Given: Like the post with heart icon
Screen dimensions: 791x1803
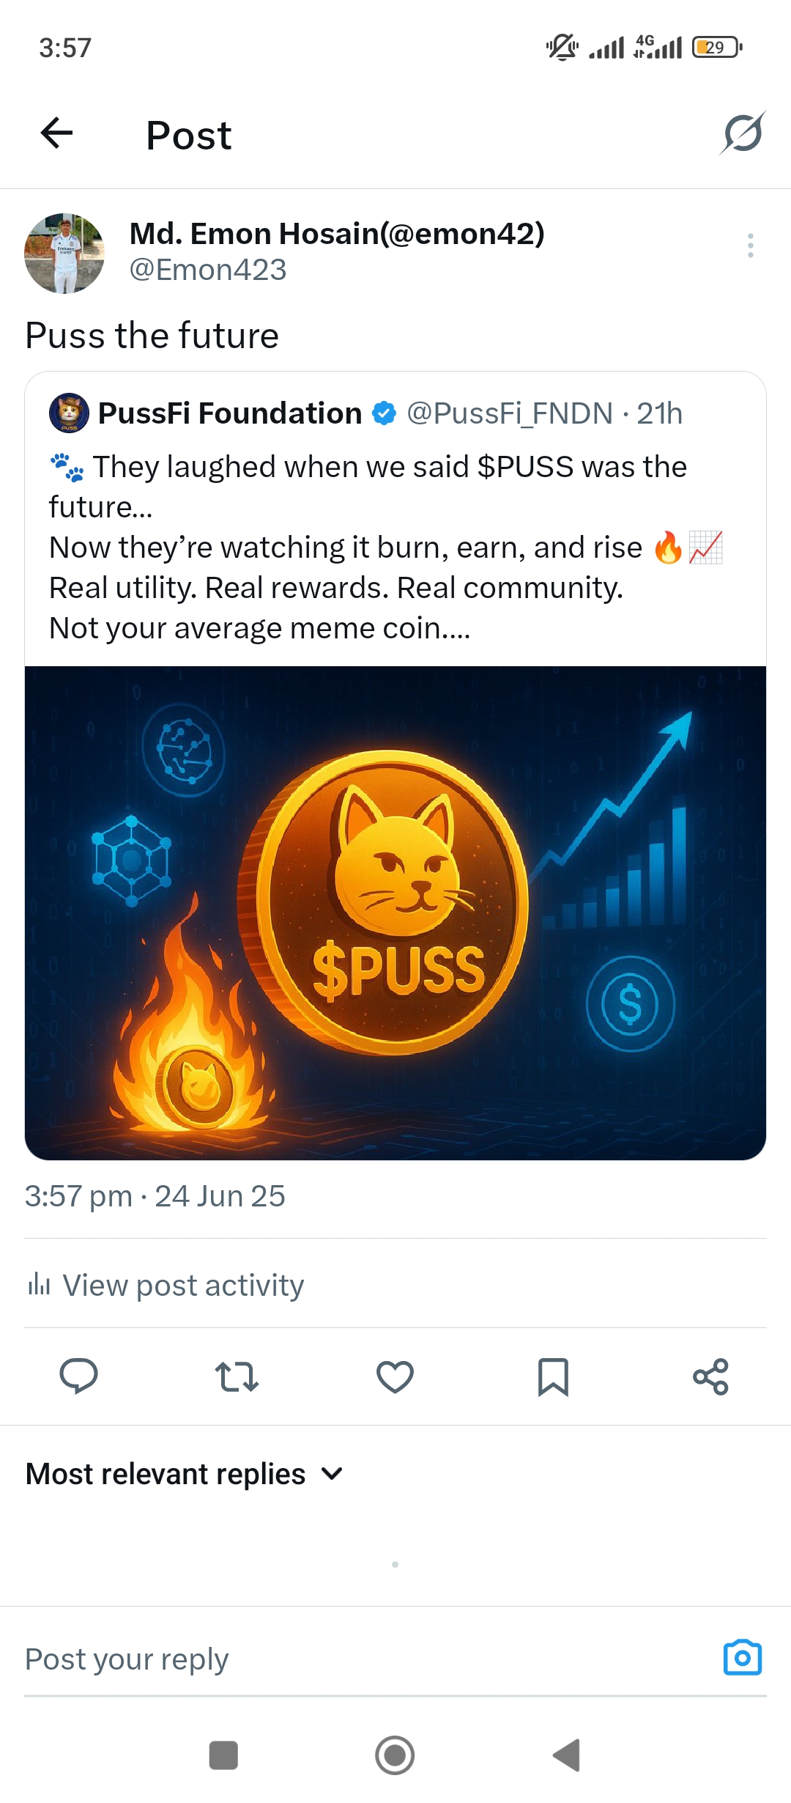Looking at the screenshot, I should click(x=395, y=1376).
